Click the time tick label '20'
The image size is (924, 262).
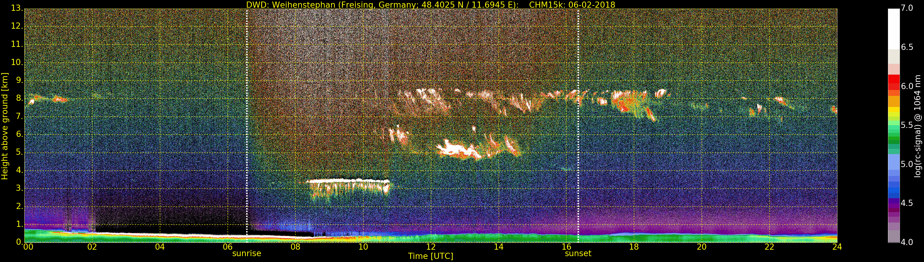point(702,247)
